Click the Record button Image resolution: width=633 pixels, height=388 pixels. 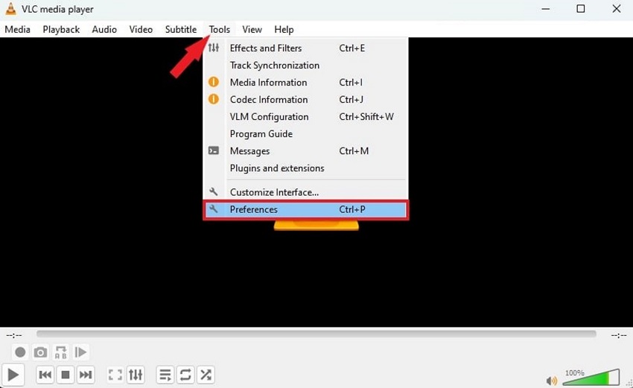coord(20,352)
